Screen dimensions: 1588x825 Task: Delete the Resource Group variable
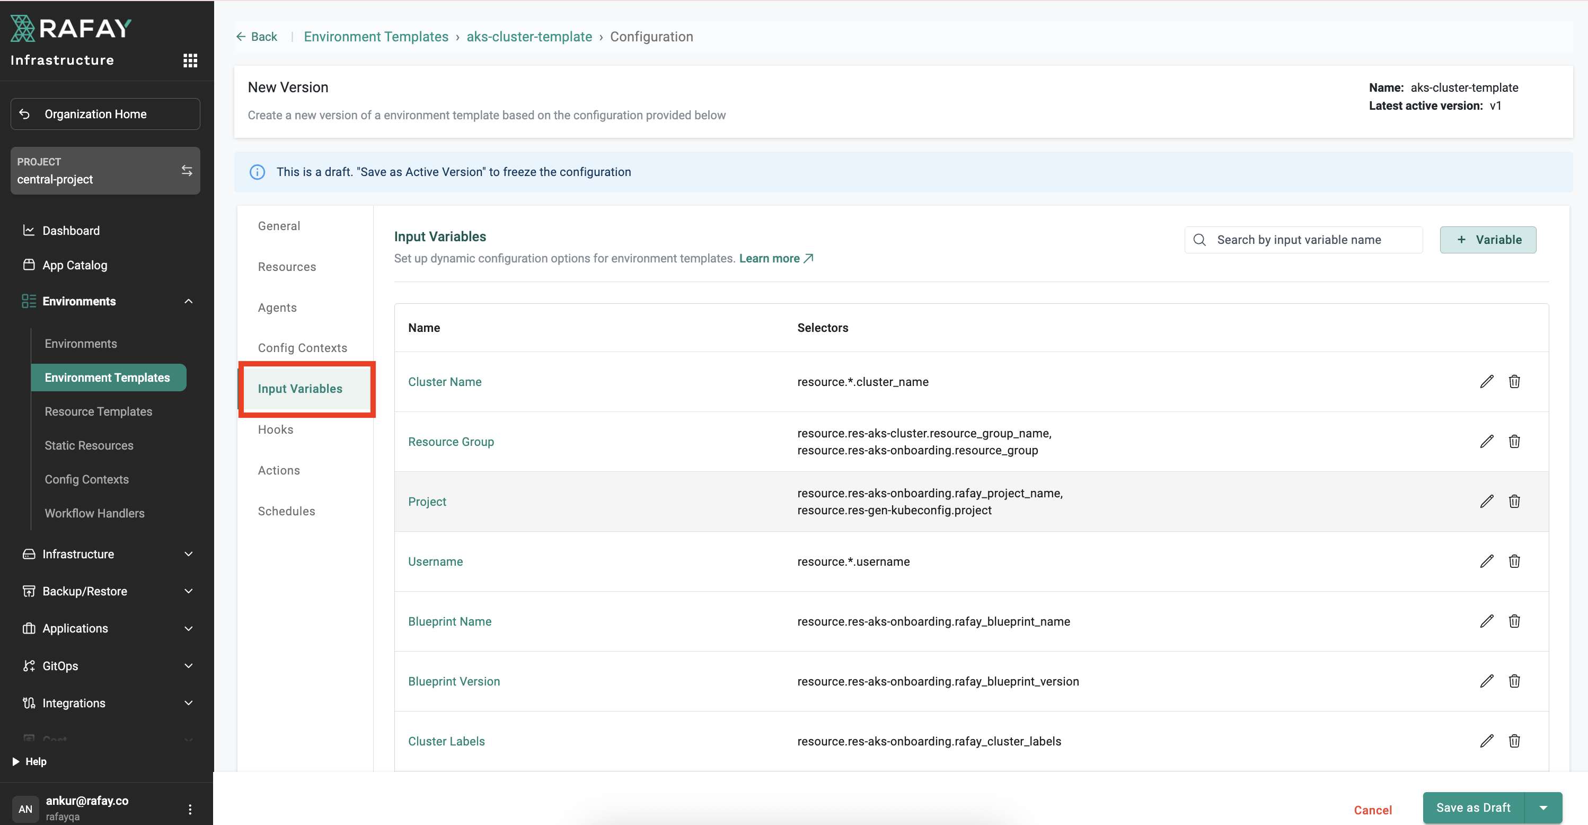coord(1514,442)
